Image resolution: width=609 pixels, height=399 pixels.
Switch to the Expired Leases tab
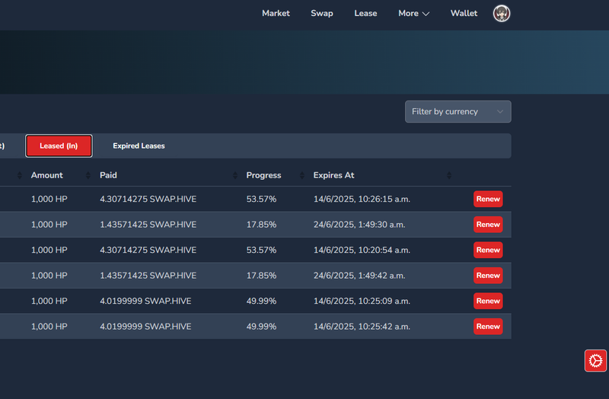[139, 146]
